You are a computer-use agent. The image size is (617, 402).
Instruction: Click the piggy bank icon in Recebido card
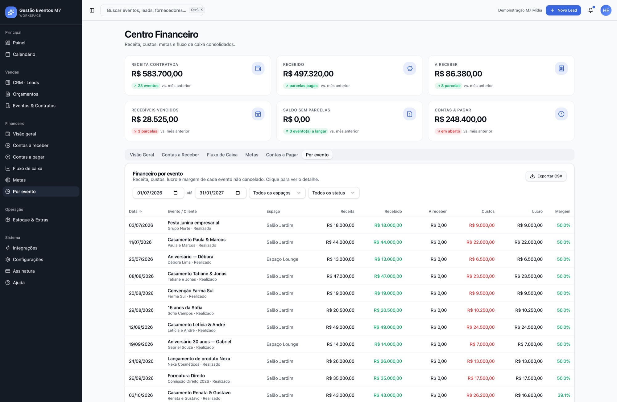click(410, 68)
